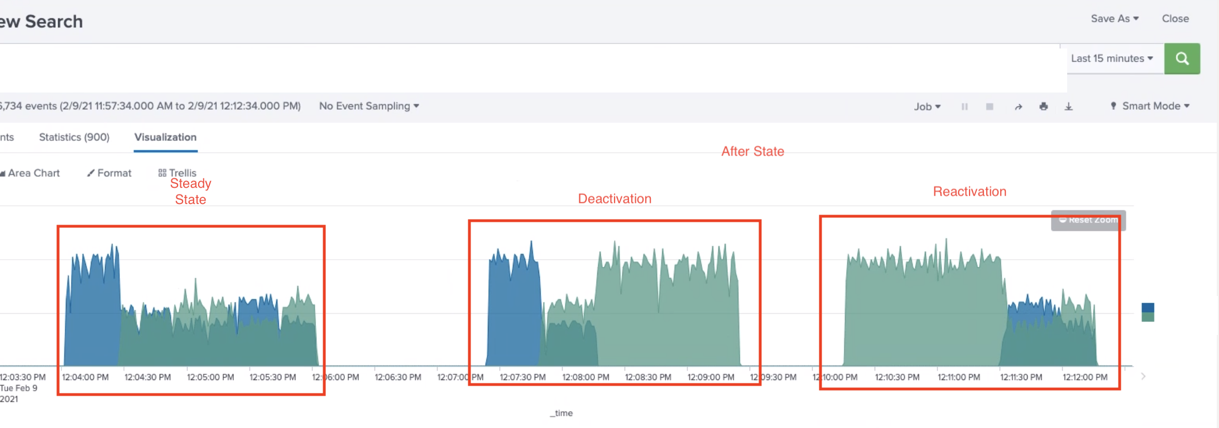Stop the search job
The image size is (1219, 428).
pyautogui.click(x=990, y=106)
